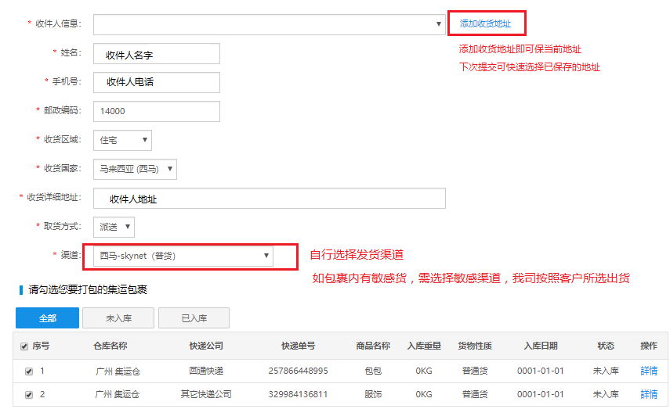
Task: Switch to the 已入库 tab
Action: click(x=194, y=318)
